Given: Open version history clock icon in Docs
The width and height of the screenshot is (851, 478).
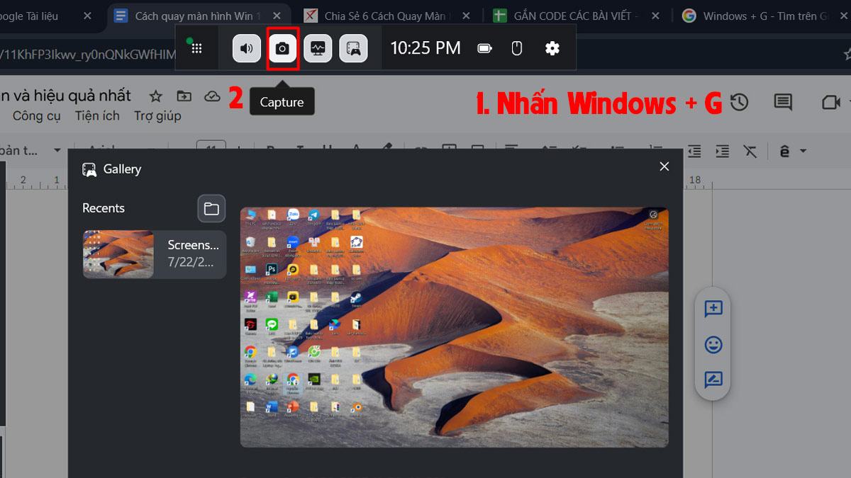Looking at the screenshot, I should (x=740, y=103).
